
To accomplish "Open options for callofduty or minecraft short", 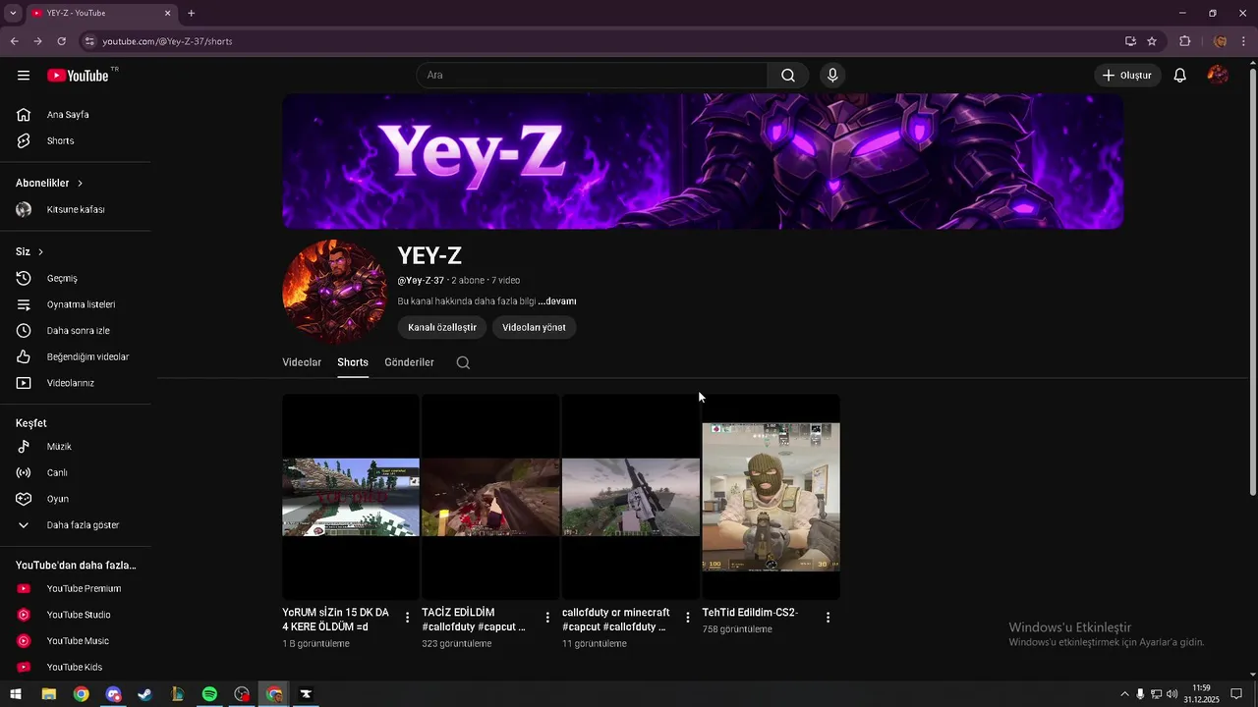I will (688, 618).
